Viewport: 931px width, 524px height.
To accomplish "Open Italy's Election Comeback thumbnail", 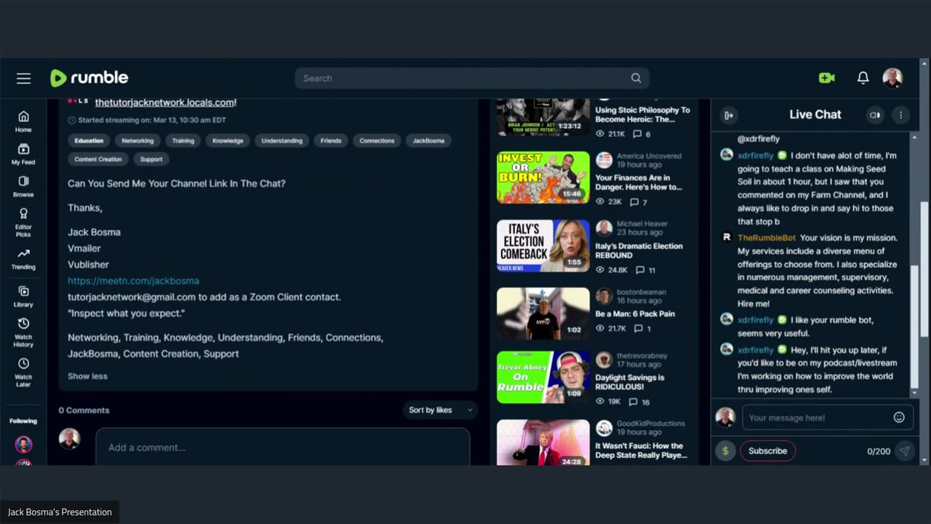I will pos(543,246).
